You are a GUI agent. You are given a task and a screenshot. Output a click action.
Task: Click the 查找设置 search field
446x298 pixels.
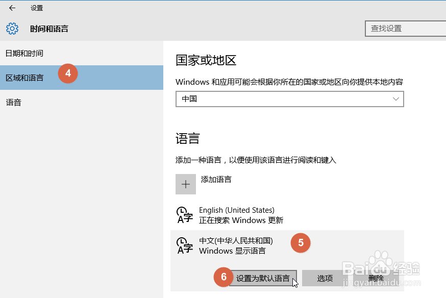[x=405, y=29]
